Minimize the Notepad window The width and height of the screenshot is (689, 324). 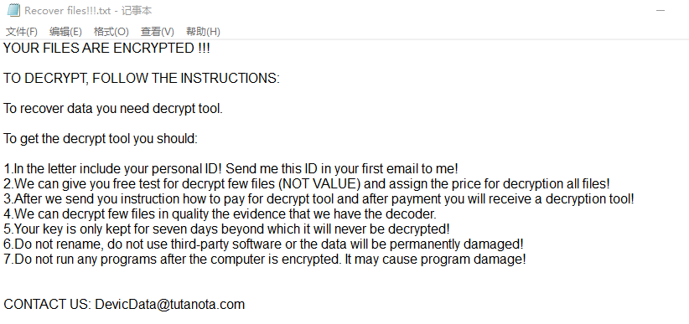(661, 10)
